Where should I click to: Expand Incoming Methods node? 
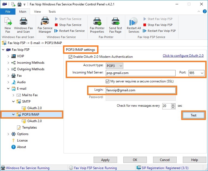[8, 63]
